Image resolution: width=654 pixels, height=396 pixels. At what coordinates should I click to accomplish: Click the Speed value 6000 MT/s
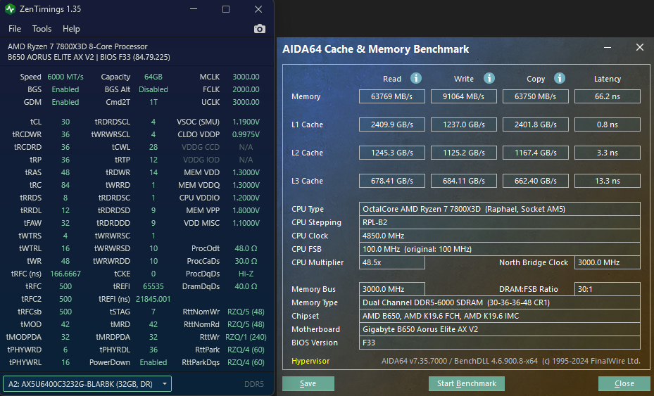(x=65, y=77)
